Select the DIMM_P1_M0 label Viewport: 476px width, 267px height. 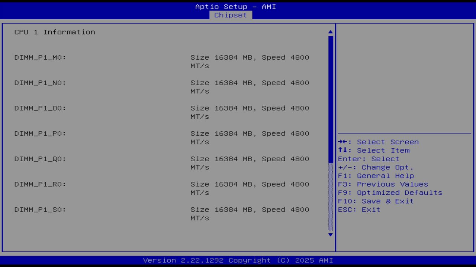(40, 57)
